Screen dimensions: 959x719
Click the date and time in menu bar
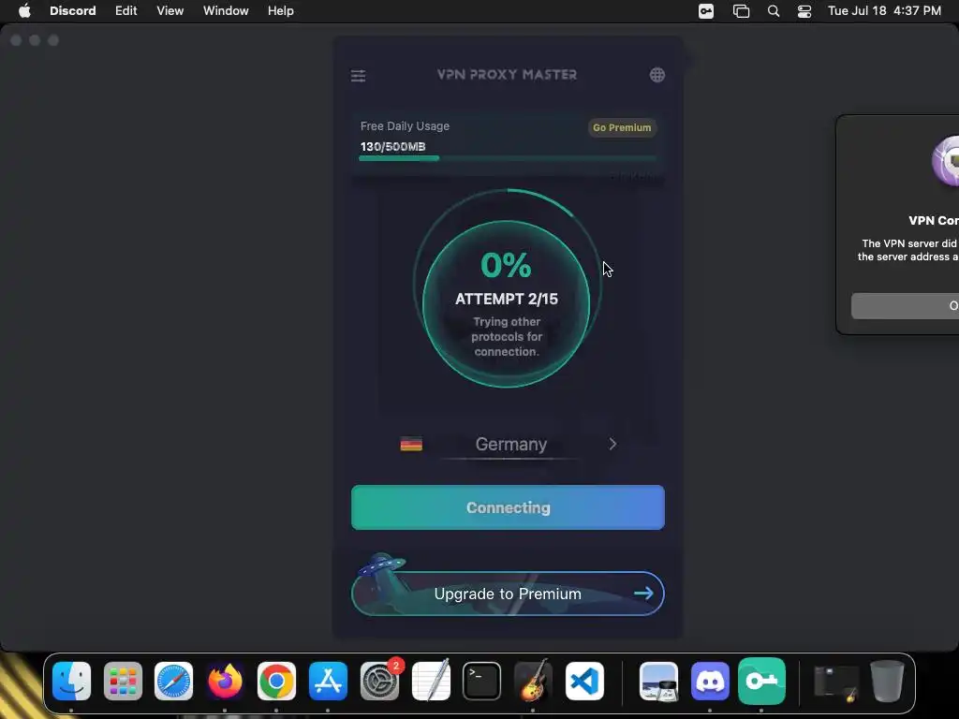point(884,11)
